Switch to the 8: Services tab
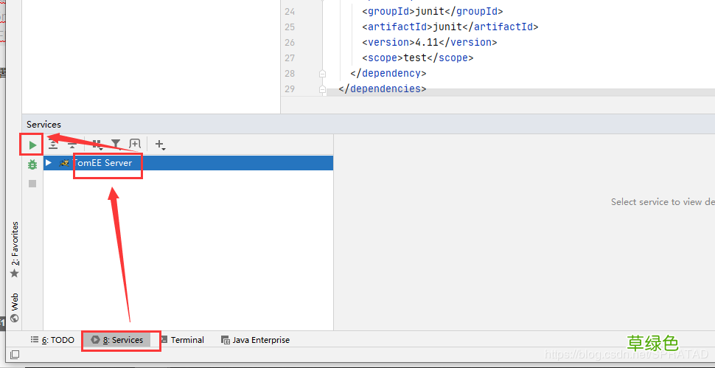Viewport: 715px width, 368px height. pyautogui.click(x=117, y=340)
